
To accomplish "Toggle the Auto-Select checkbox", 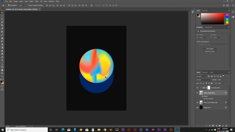I will 9,5.
